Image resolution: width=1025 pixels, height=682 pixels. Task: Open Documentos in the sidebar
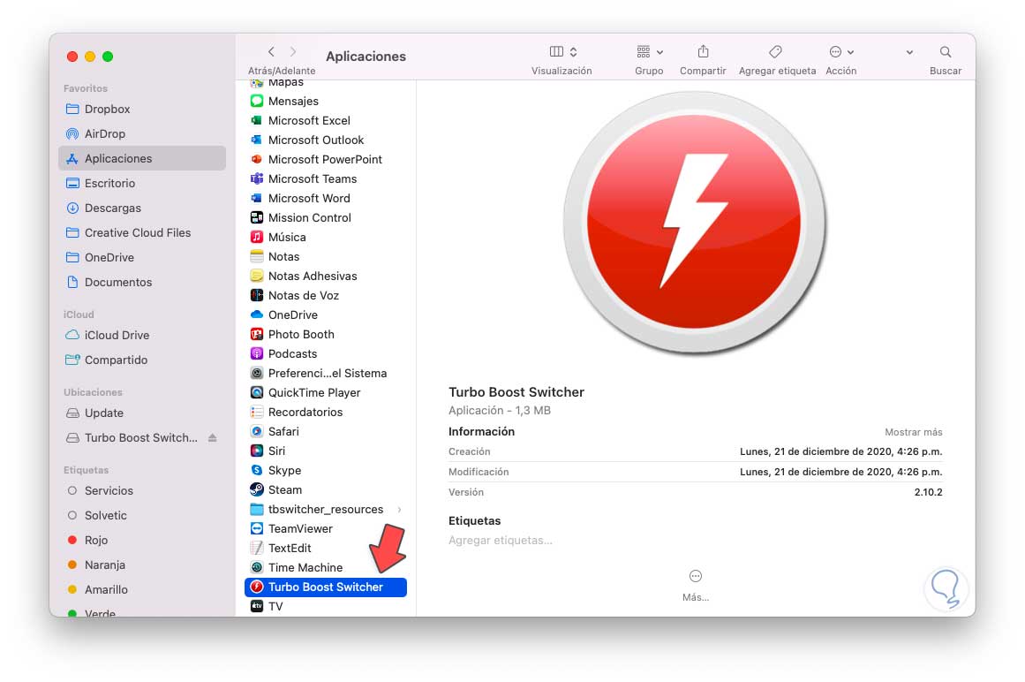pos(142,283)
